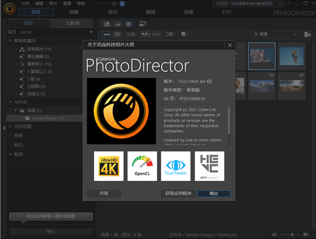Click the 确定 button
Screen dimensions: 316x239
point(214,193)
